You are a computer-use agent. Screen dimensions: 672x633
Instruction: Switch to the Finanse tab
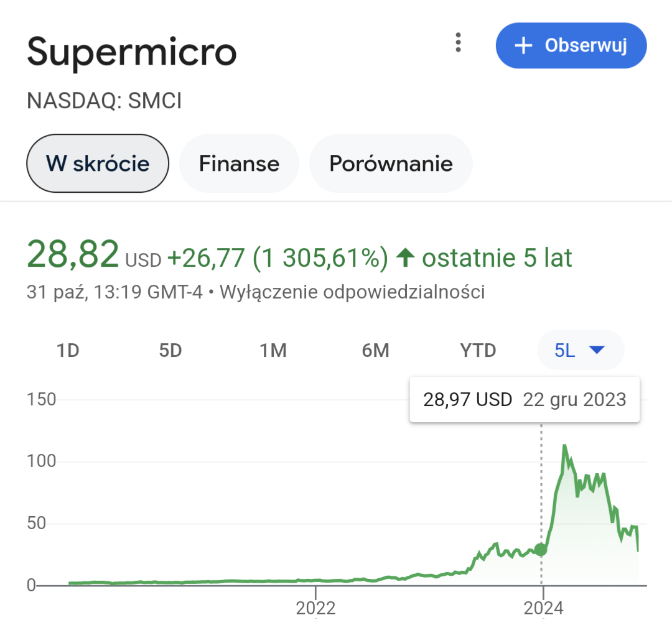click(x=239, y=164)
